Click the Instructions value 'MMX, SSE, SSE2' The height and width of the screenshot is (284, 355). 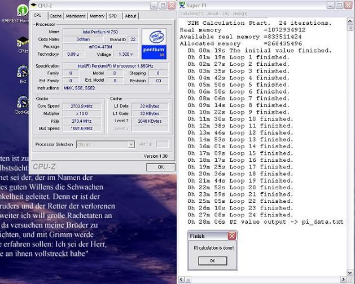pyautogui.click(x=116, y=88)
